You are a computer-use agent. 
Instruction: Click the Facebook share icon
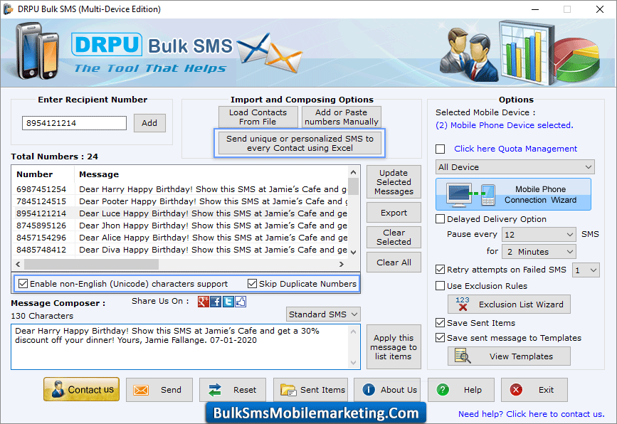216,302
